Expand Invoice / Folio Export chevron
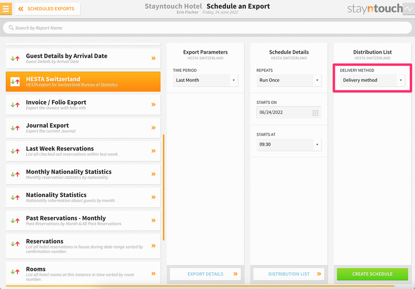 (153, 105)
